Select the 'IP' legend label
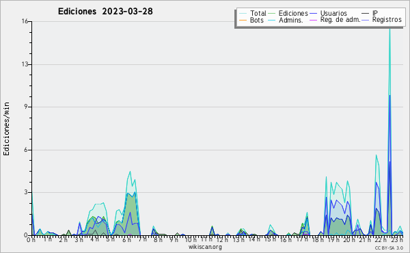Viewport: 410px width, 253px height. click(x=375, y=13)
